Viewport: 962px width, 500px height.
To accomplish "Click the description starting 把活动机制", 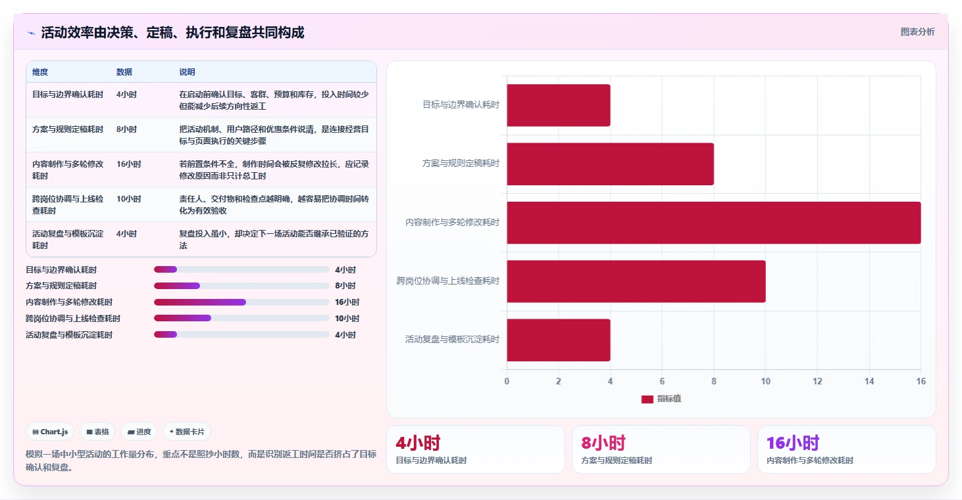I will [x=274, y=135].
